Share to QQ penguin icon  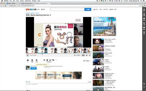(x=47, y=60)
